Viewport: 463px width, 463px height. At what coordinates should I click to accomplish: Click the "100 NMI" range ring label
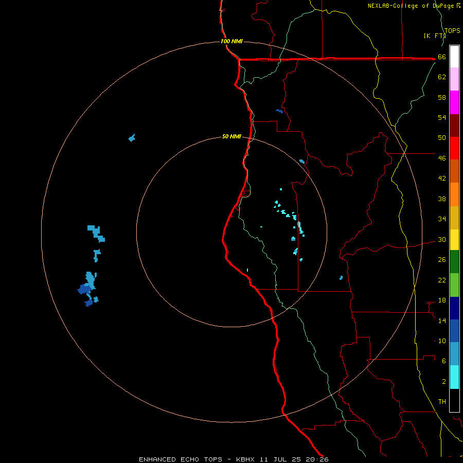232,41
